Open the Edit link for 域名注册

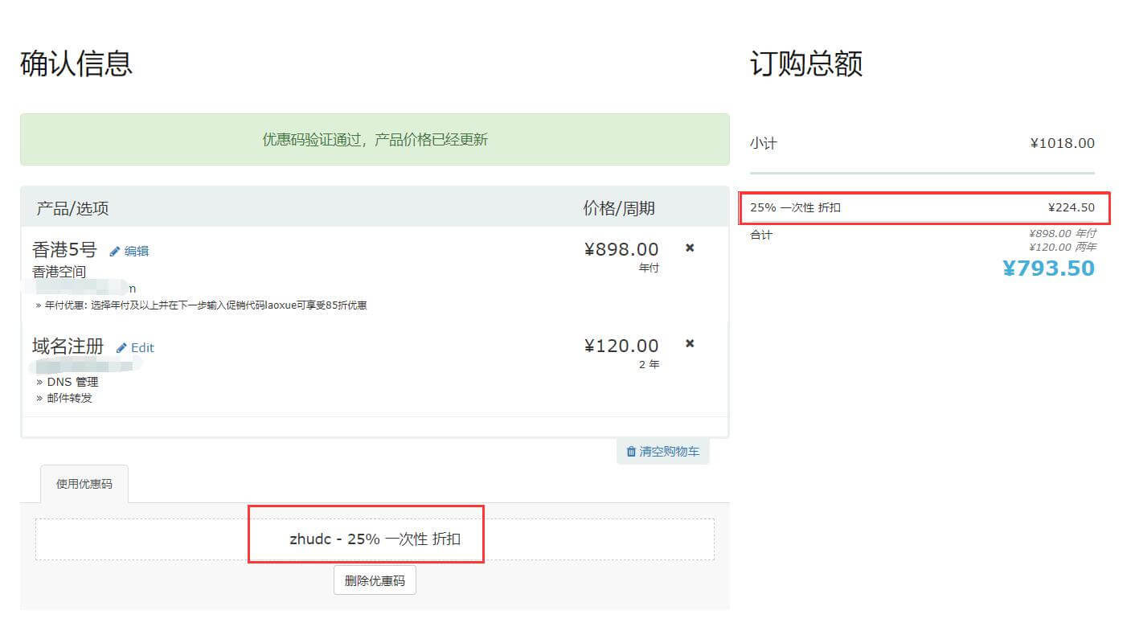(x=142, y=347)
